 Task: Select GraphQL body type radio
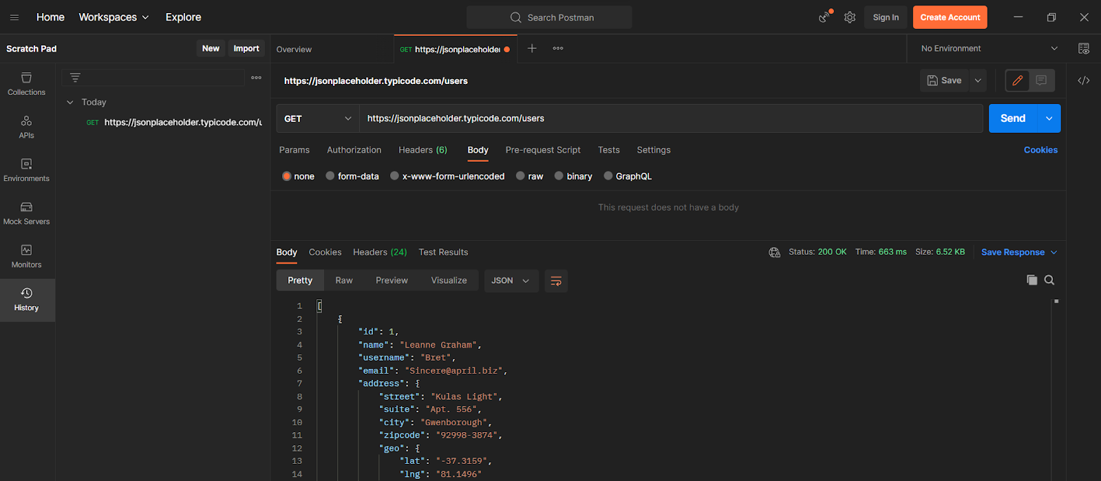coord(608,176)
